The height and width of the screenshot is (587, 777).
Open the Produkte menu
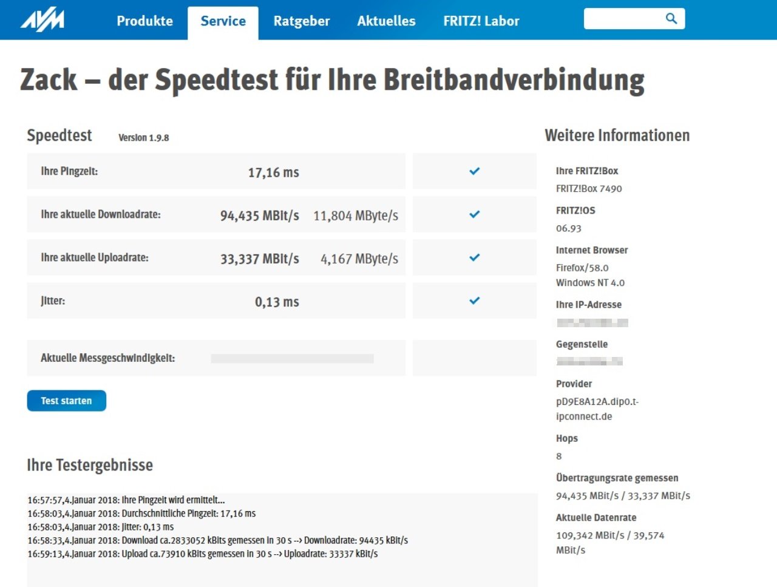coord(144,21)
